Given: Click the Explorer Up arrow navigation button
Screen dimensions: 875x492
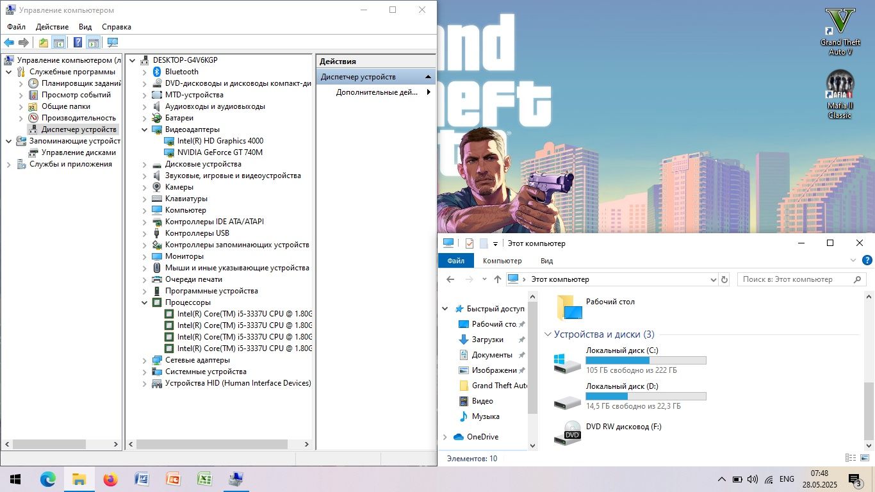Looking at the screenshot, I should (498, 279).
